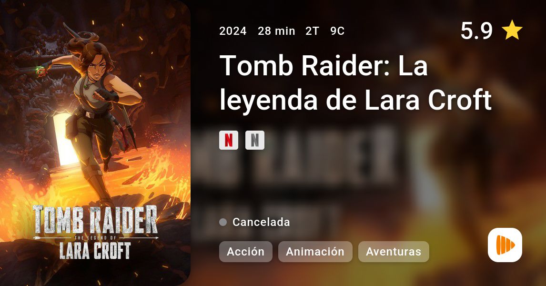This screenshot has width=546, height=286.
Task: Click the gold rating star
Action: click(512, 30)
